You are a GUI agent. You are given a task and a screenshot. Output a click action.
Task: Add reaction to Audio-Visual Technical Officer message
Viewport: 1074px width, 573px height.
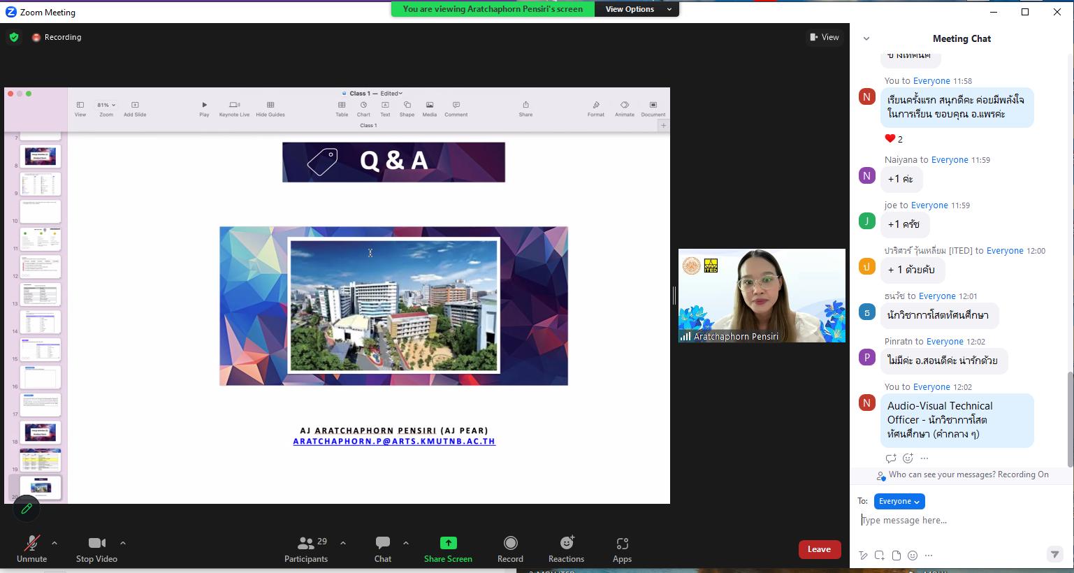tap(908, 458)
